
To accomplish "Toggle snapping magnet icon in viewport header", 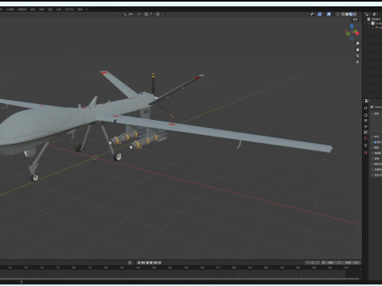I will tap(146, 14).
